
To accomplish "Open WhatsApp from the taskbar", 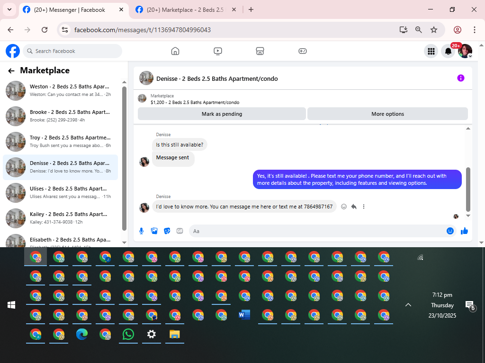I will coord(128,334).
